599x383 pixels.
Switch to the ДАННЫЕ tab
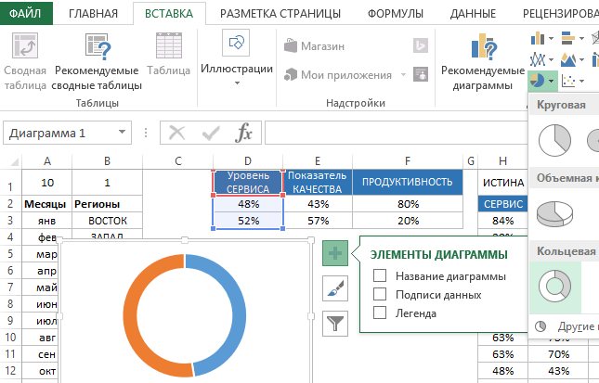pyautogui.click(x=473, y=14)
